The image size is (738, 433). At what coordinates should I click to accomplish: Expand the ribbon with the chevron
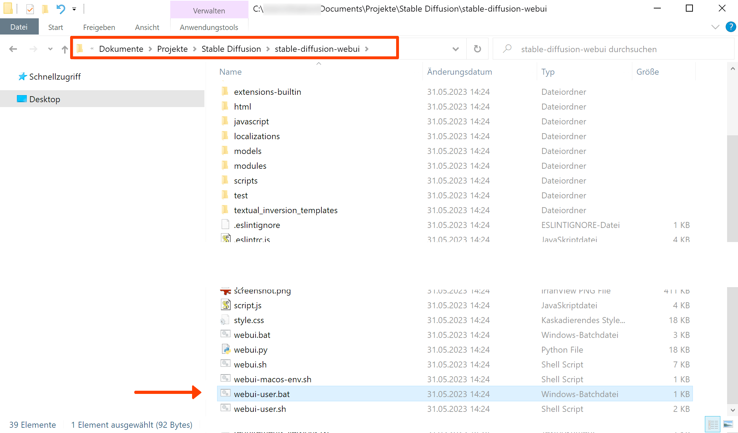point(715,27)
